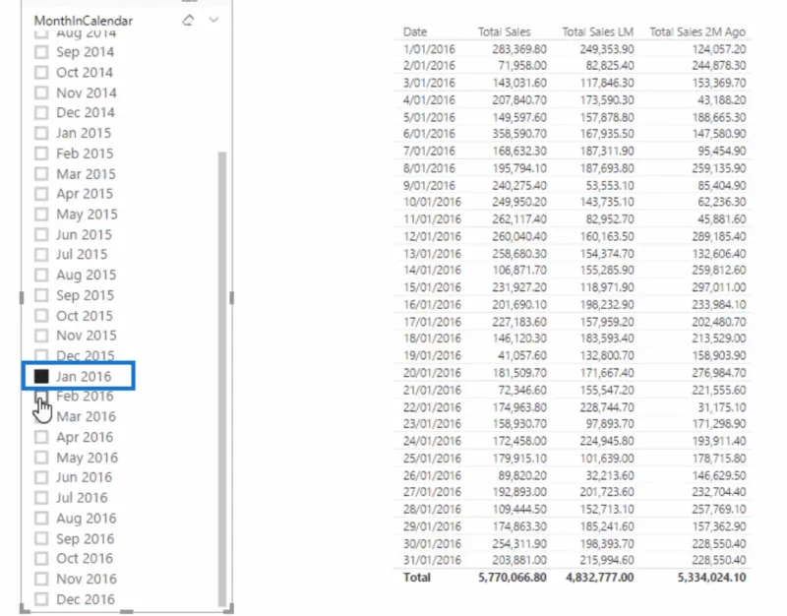Check the Sep 2015 checkbox
Viewport: 787px width, 616px height.
(x=41, y=295)
